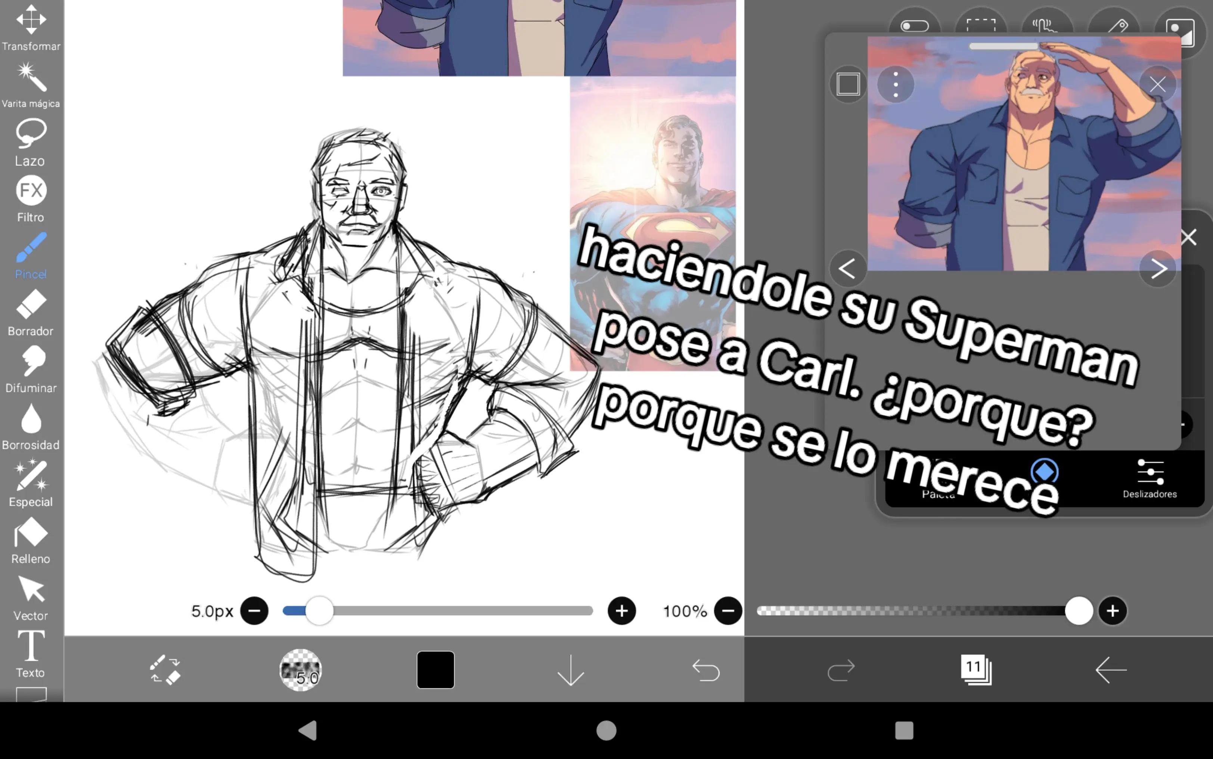Open brush settings showing 5.0

(x=300, y=670)
